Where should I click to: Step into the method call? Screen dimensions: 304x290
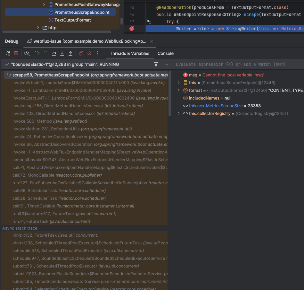click(62, 53)
